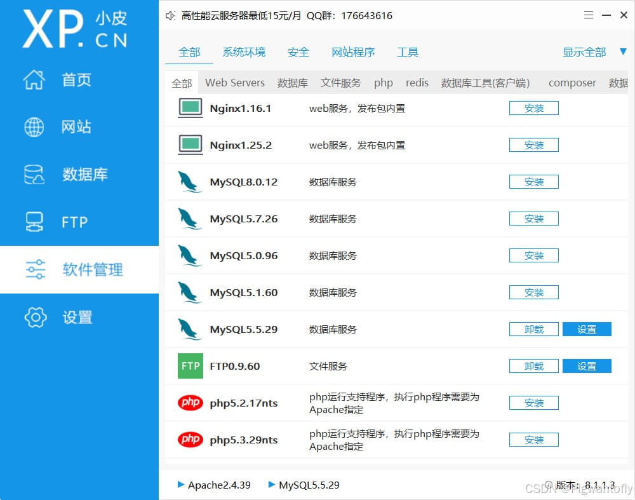Image resolution: width=635 pixels, height=500 pixels.
Task: Click the MySQL5.5.29 dolphin icon
Action: (189, 330)
